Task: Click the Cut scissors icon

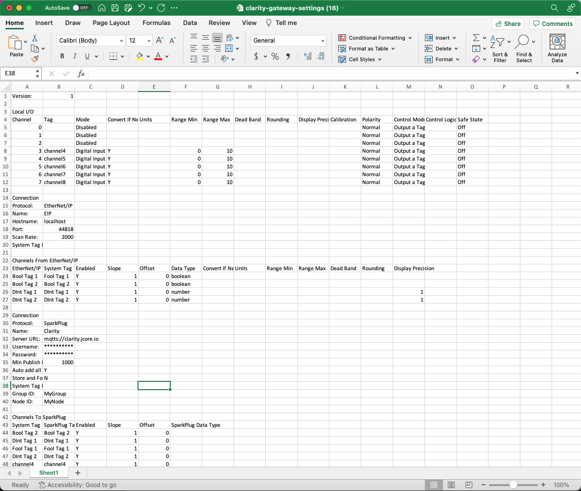Action: click(35, 38)
